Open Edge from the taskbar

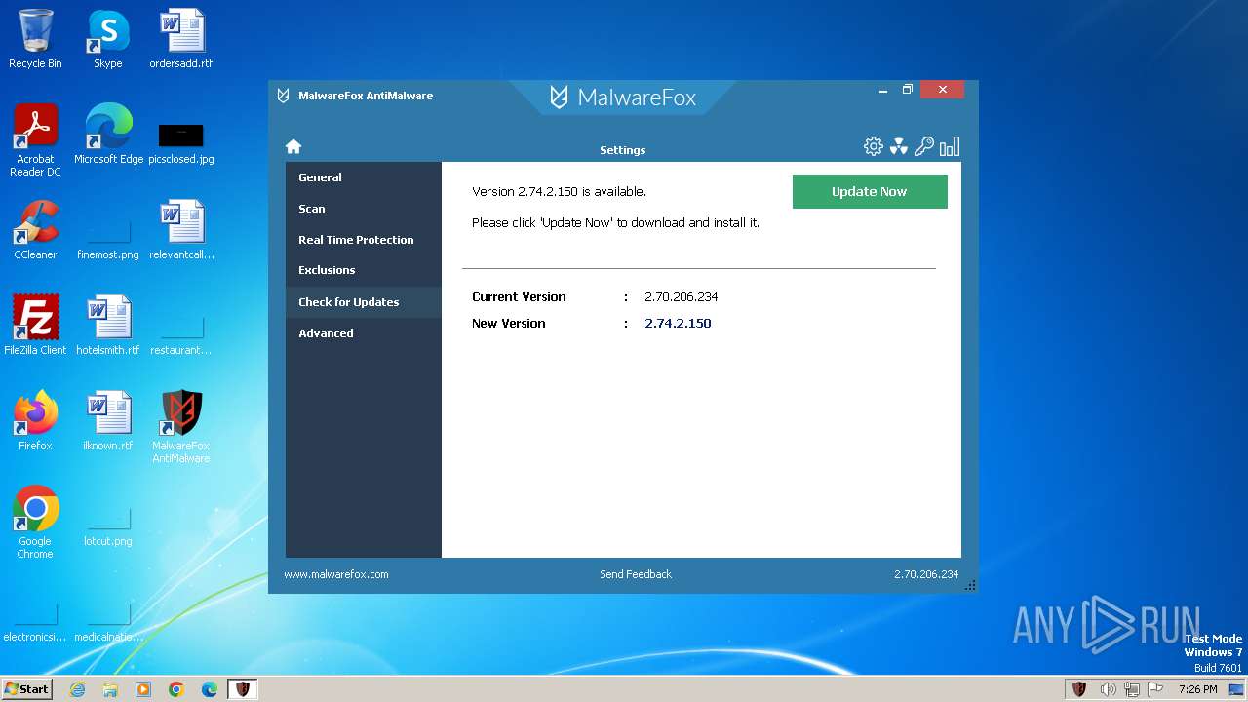[x=210, y=689]
